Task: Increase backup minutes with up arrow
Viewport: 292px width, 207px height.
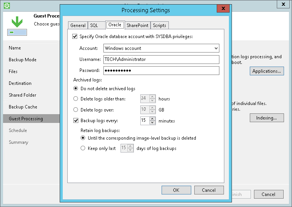Action: point(152,119)
